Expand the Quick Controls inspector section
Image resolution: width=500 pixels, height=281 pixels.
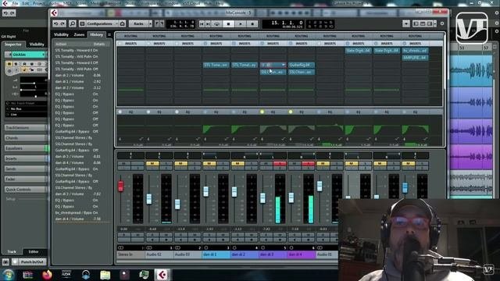pos(26,189)
